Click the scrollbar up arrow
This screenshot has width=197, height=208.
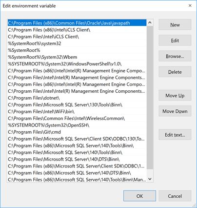(x=150, y=22)
